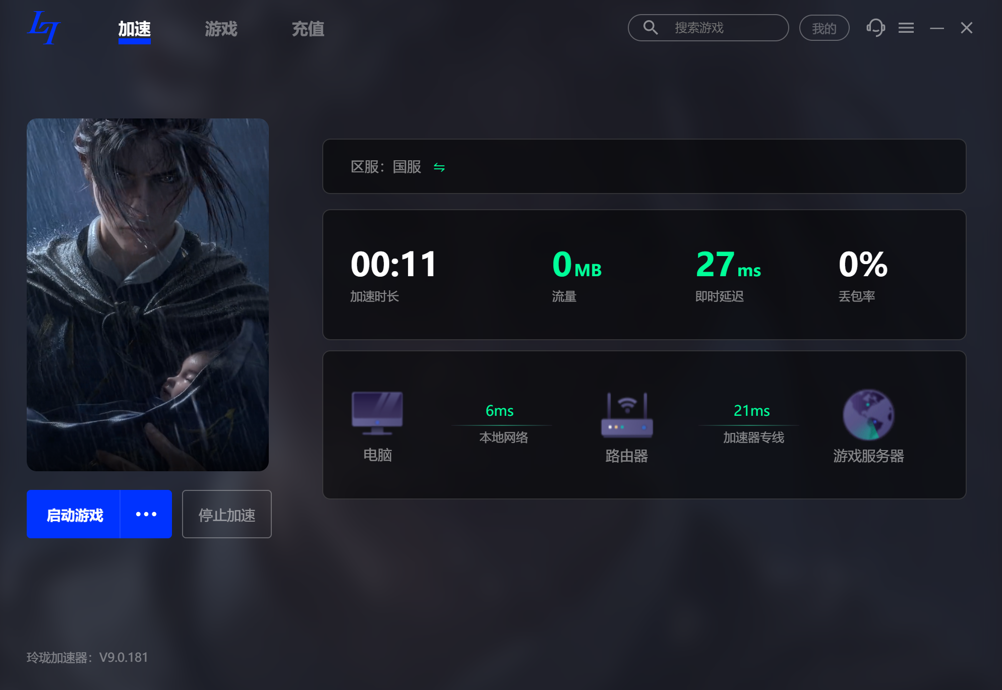Open the hamburger menu icon

(x=906, y=28)
